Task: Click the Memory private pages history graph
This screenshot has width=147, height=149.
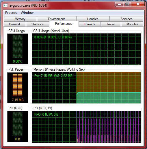Action: coord(86,88)
